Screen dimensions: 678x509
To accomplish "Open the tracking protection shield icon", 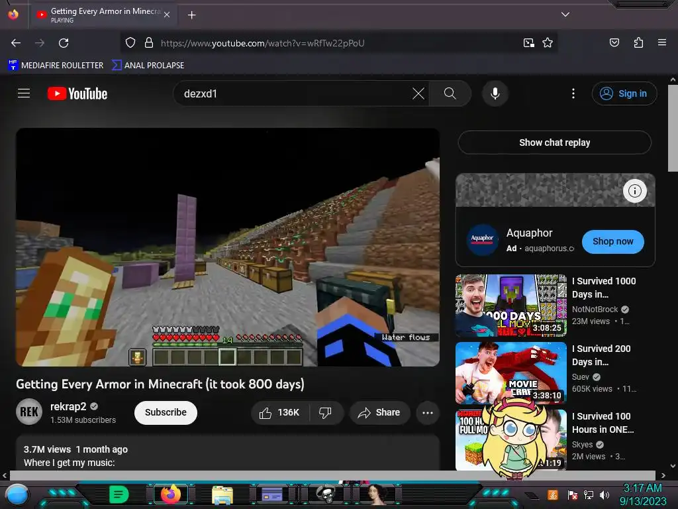I will pyautogui.click(x=130, y=43).
